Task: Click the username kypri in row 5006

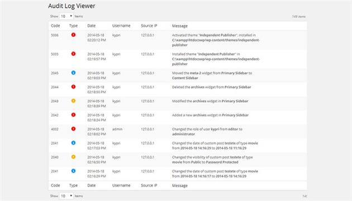Action: point(116,35)
